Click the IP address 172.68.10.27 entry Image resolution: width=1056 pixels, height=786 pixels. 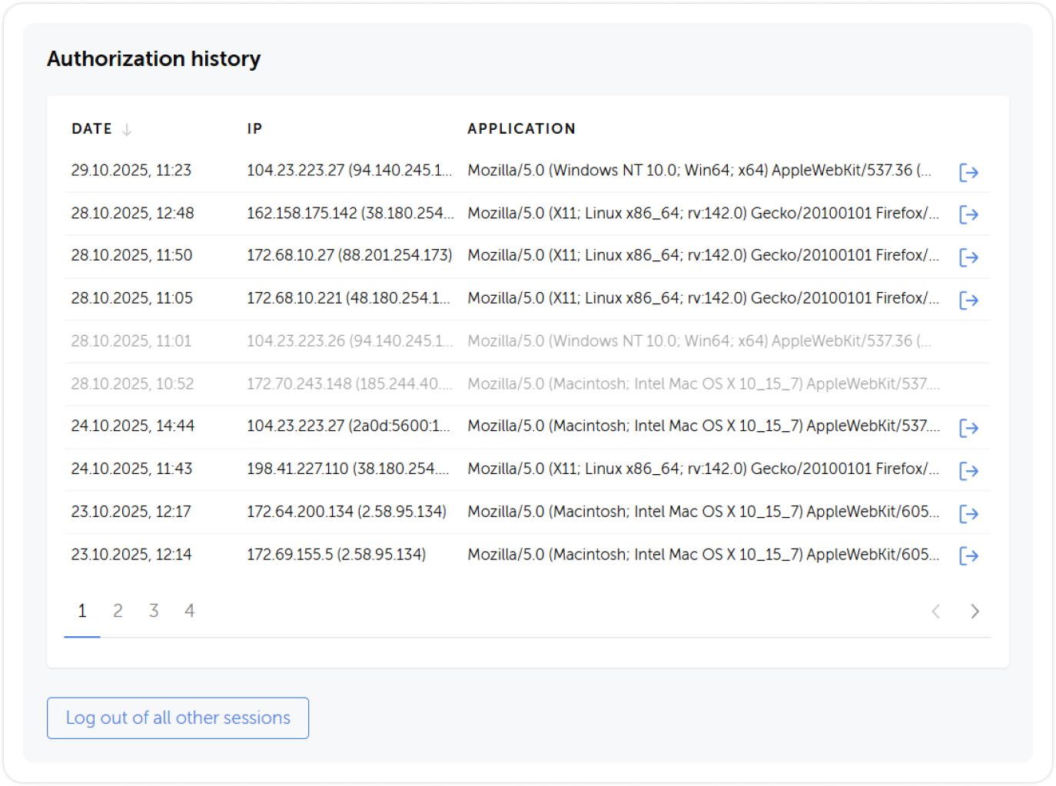tap(349, 255)
